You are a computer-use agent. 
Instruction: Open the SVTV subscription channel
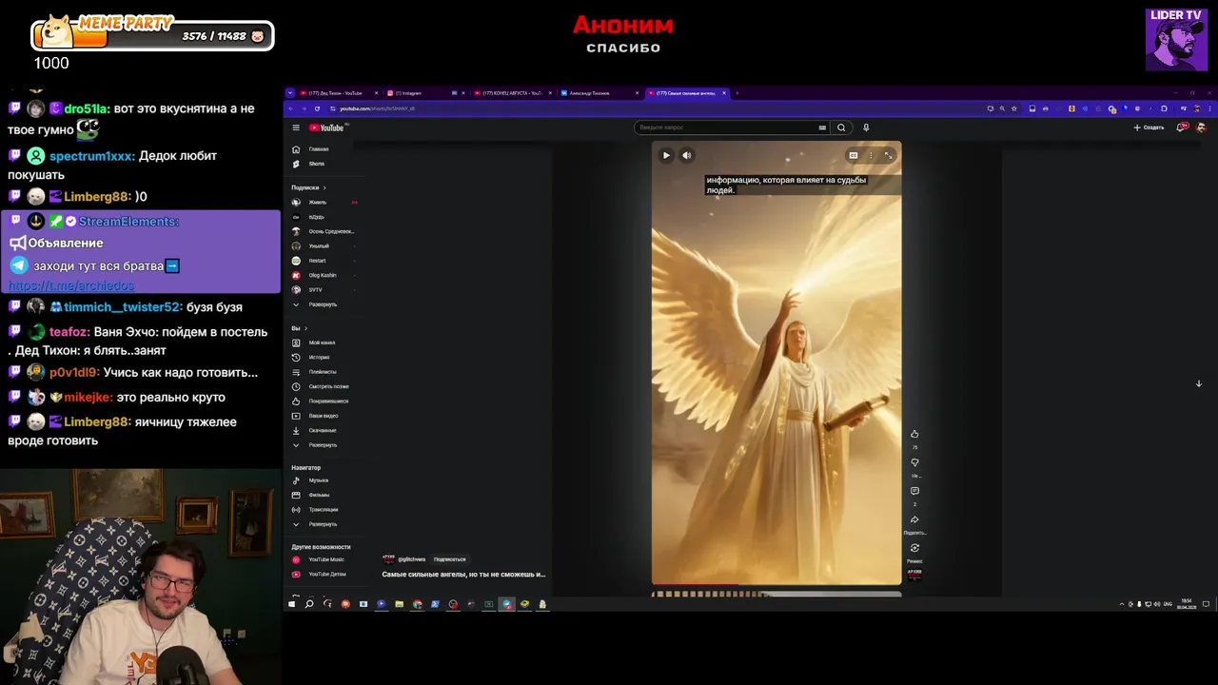[315, 289]
